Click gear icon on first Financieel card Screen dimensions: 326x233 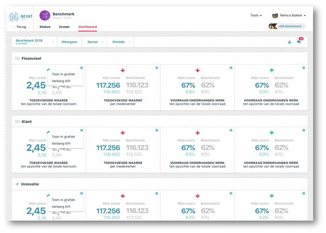[x=81, y=68]
